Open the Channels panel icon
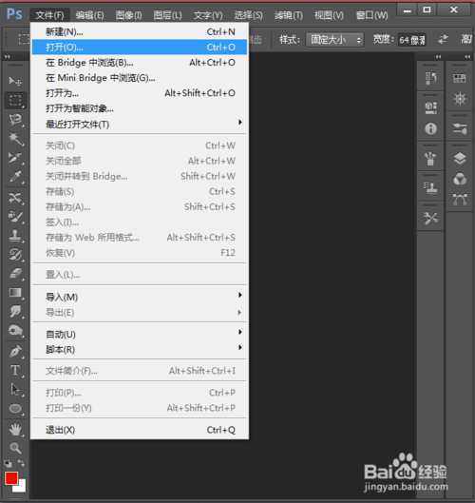The width and height of the screenshot is (475, 503). (460, 179)
